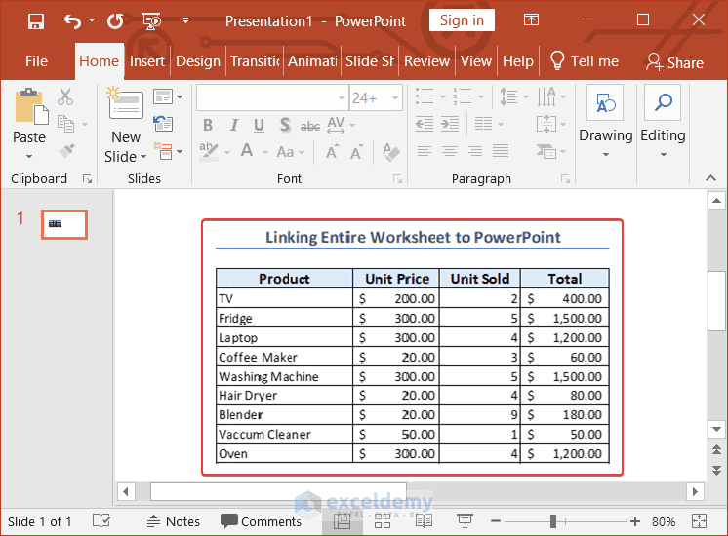Click the Add or Remove Columns icon
Viewport: 728px width, 536px height.
[x=483, y=124]
